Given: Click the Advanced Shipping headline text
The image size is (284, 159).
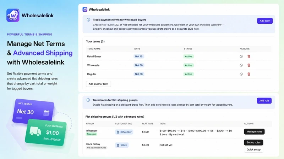Looking at the screenshot, I should coord(43,53).
